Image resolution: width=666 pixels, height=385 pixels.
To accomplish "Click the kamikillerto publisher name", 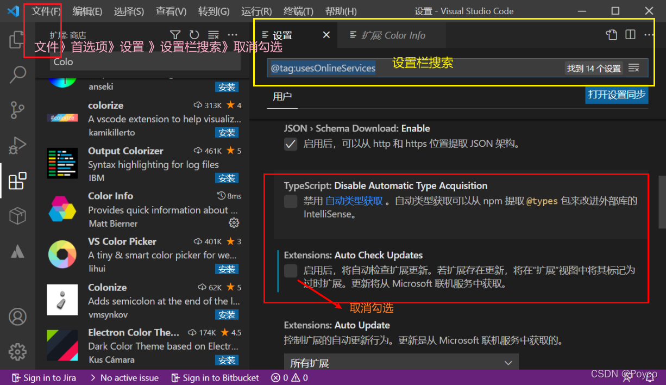I will [111, 132].
